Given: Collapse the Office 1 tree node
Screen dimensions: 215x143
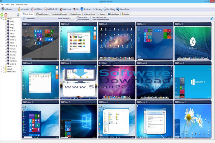Looking at the screenshot, I should 1,19.
